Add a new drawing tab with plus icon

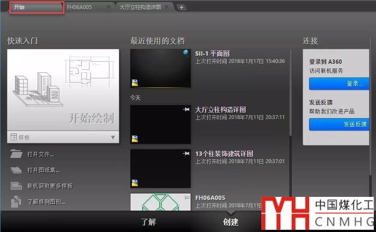pyautogui.click(x=182, y=7)
